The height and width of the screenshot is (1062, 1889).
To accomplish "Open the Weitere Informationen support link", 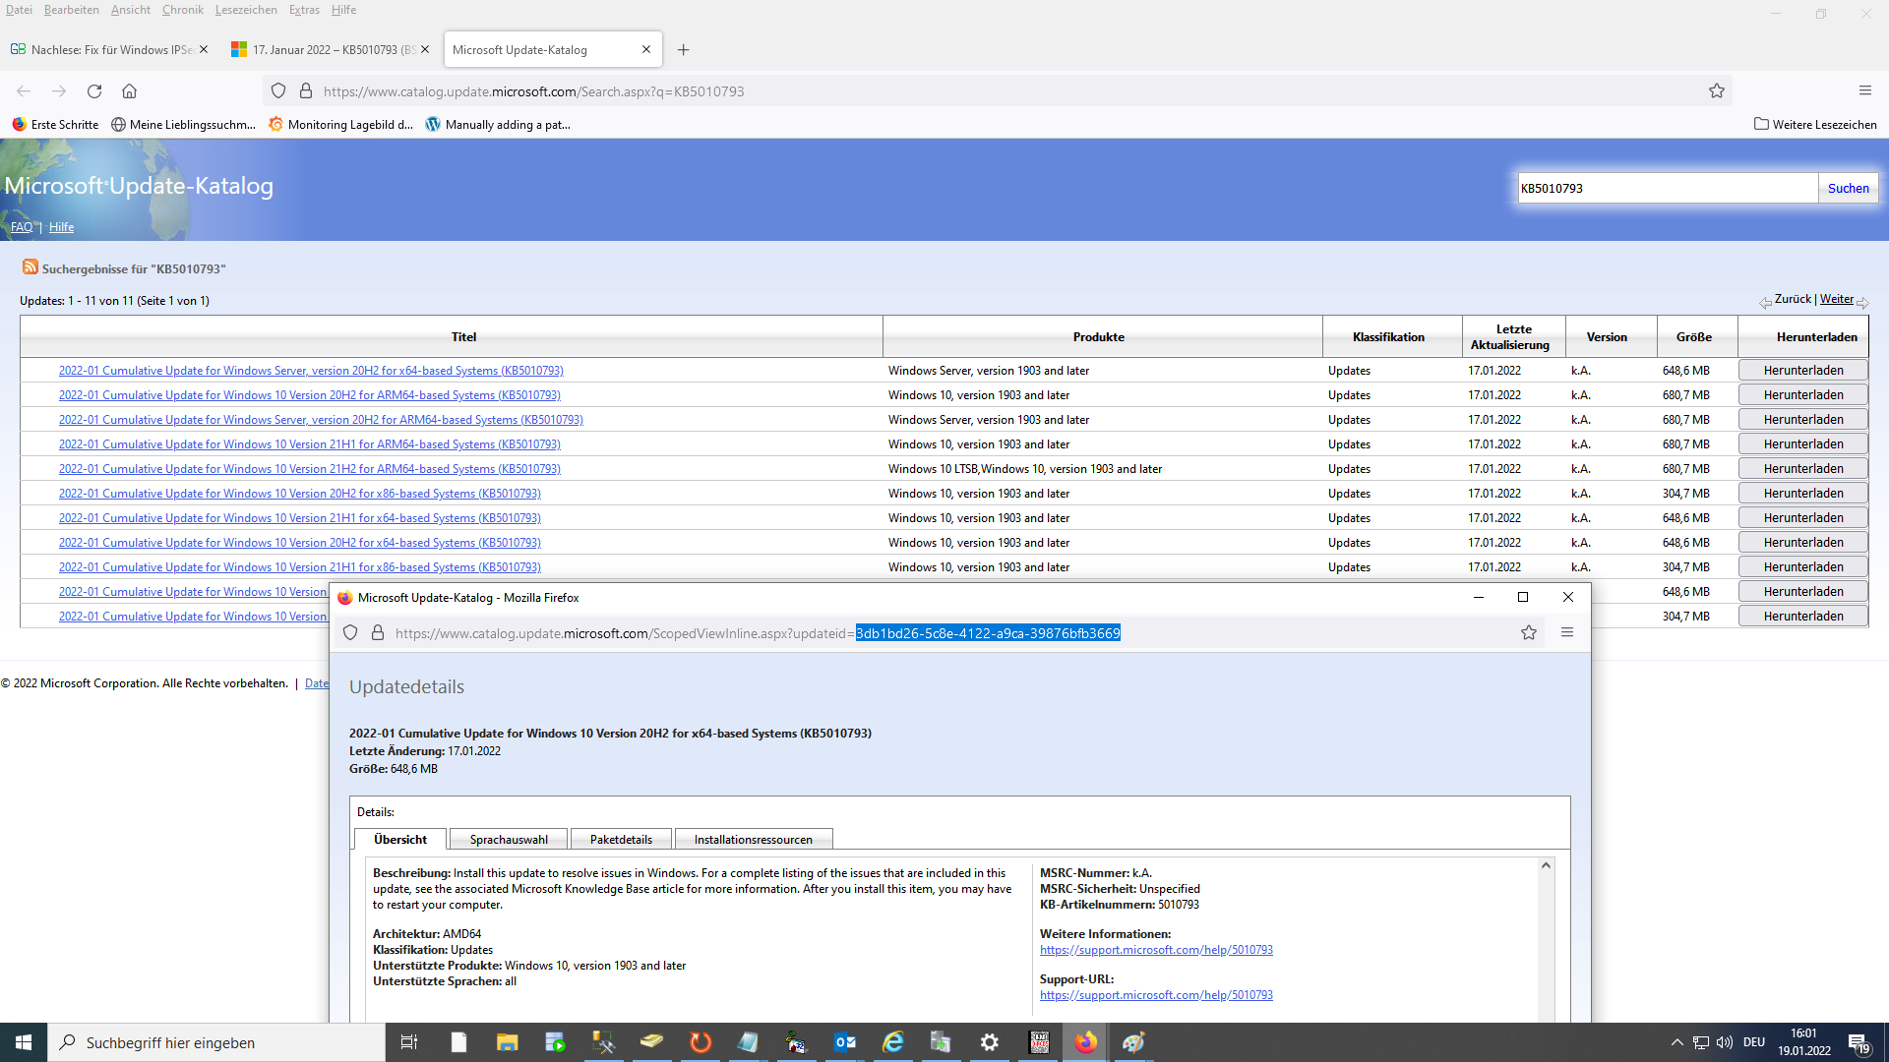I will 1156,950.
